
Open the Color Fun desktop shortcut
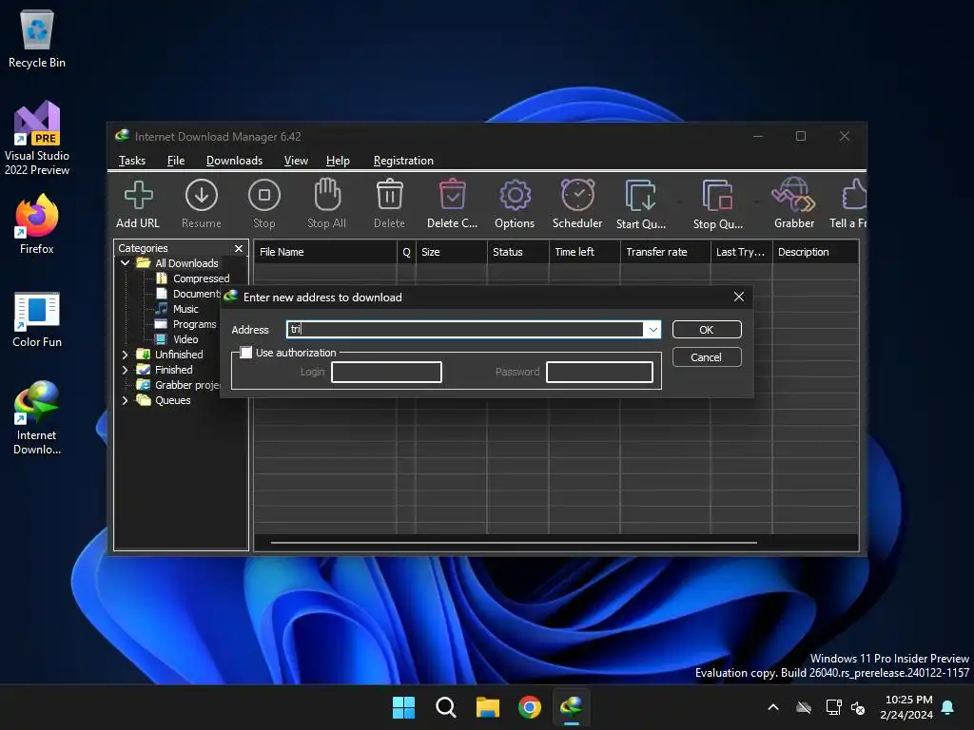click(x=37, y=319)
